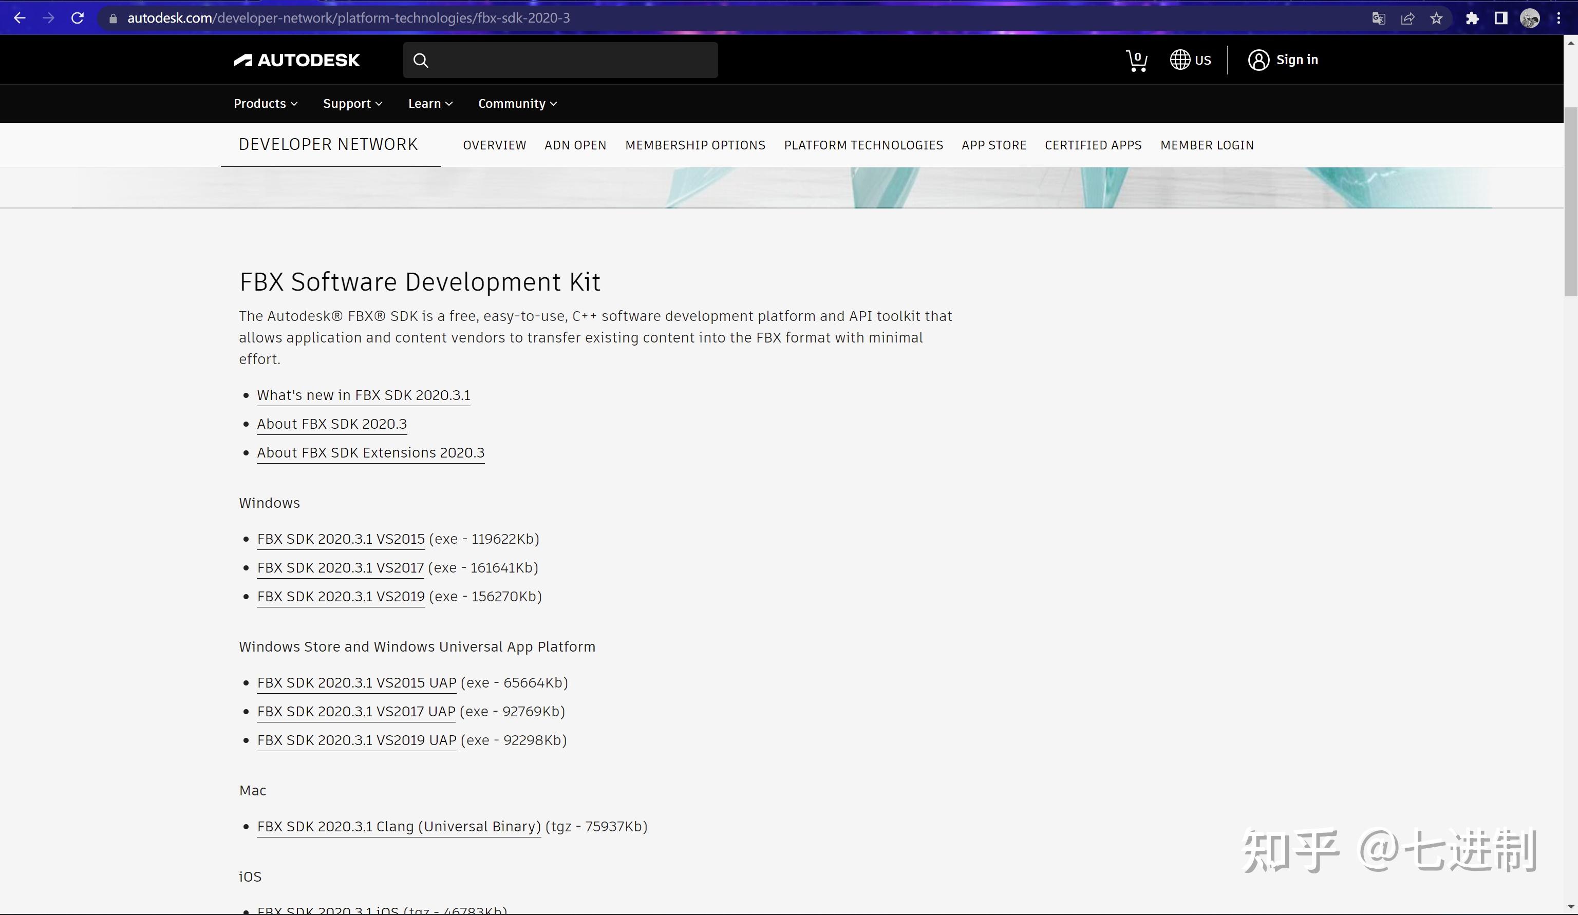Image resolution: width=1578 pixels, height=915 pixels.
Task: Click the Autodesk logo
Action: pos(297,60)
